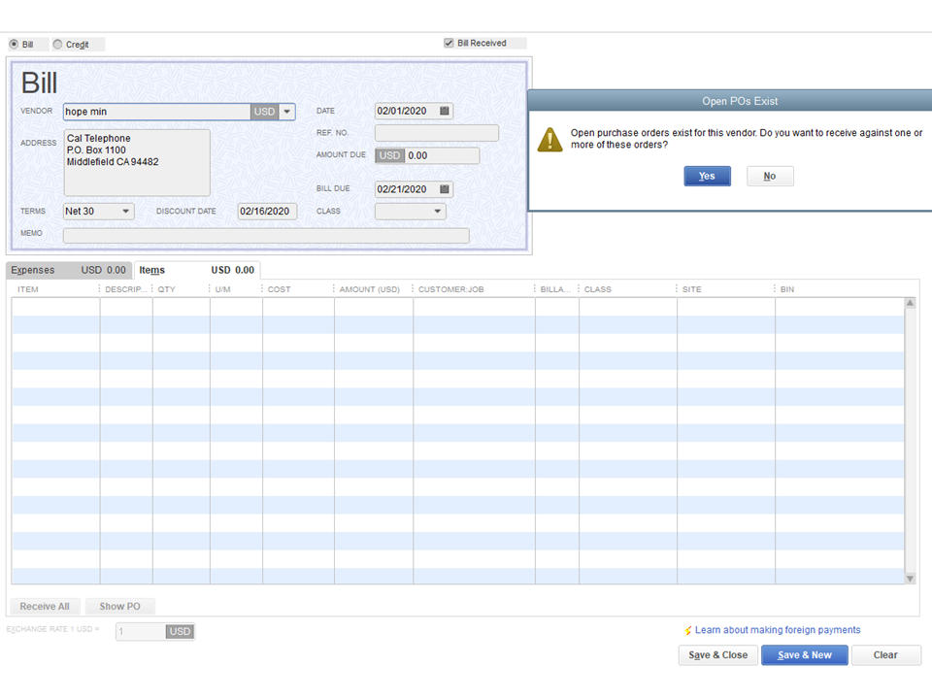Click scroll down arrow of items table
This screenshot has height=699, width=932.
coord(910,579)
